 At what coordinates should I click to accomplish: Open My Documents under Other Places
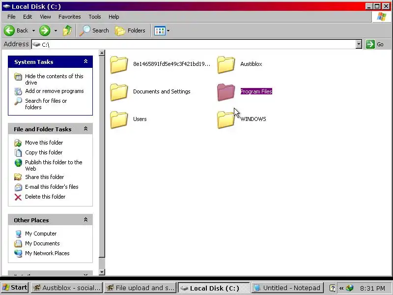coord(42,243)
